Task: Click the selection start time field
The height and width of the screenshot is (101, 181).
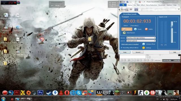Action: (167, 60)
